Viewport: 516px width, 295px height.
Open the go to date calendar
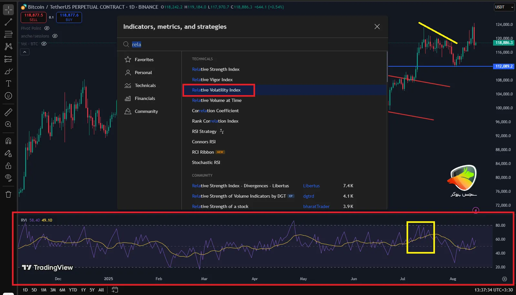(x=115, y=290)
